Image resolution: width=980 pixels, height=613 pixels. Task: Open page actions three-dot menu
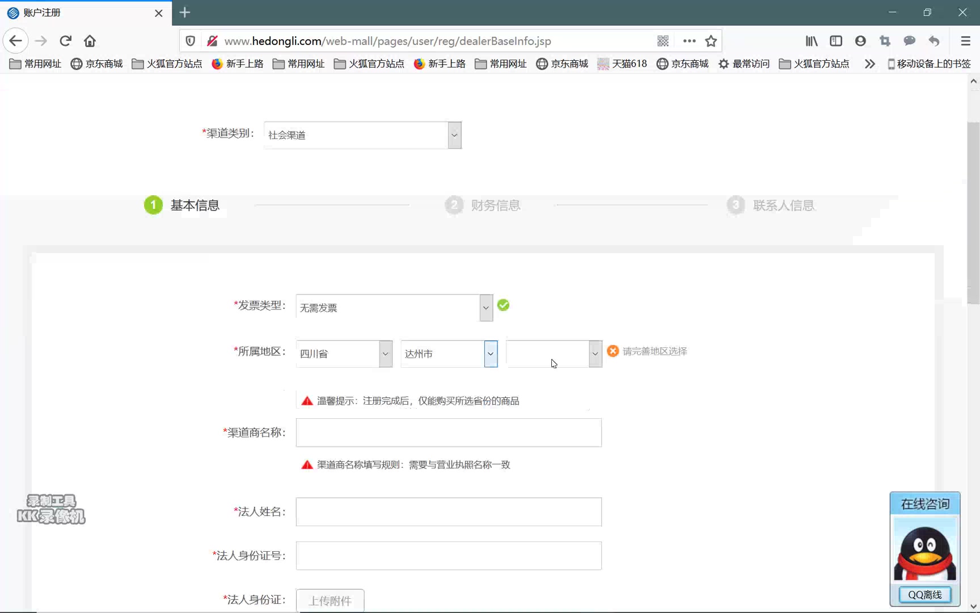(x=689, y=41)
